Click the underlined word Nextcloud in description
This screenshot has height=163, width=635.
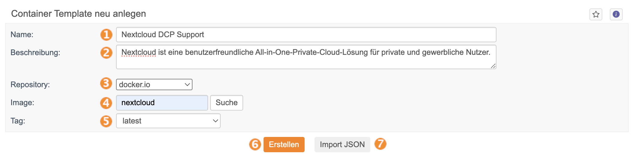139,52
